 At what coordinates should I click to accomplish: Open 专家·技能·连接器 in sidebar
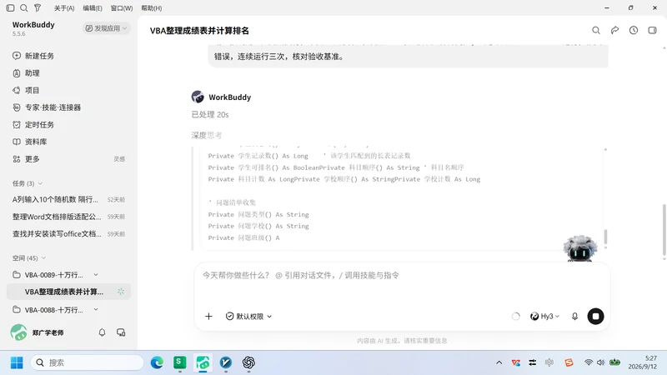pos(47,107)
